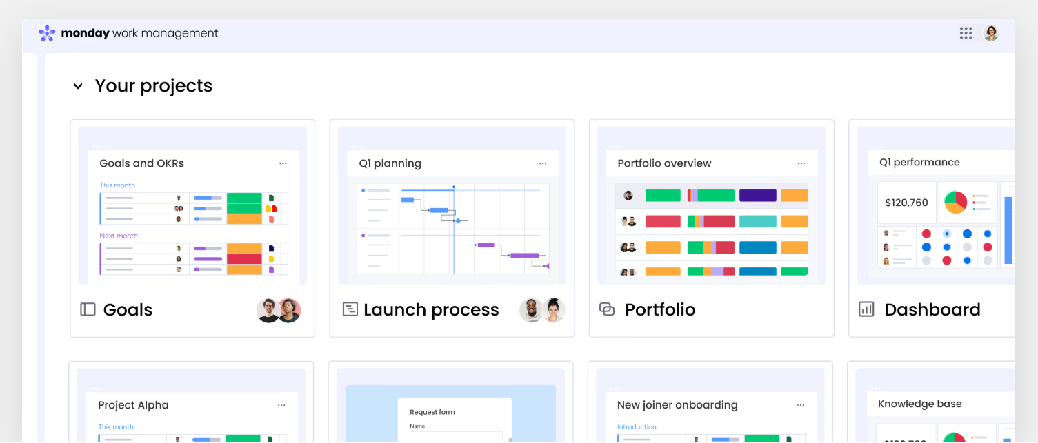1038x443 pixels.
Task: Open Project Alpha three-dot options menu
Action: (281, 405)
